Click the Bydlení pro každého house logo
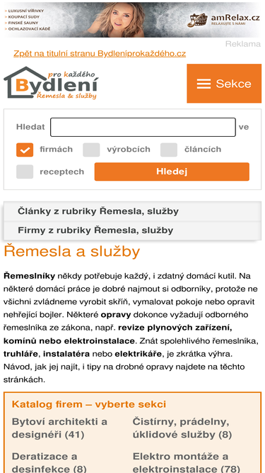Viewport: 265px width, 473px height. (x=51, y=82)
